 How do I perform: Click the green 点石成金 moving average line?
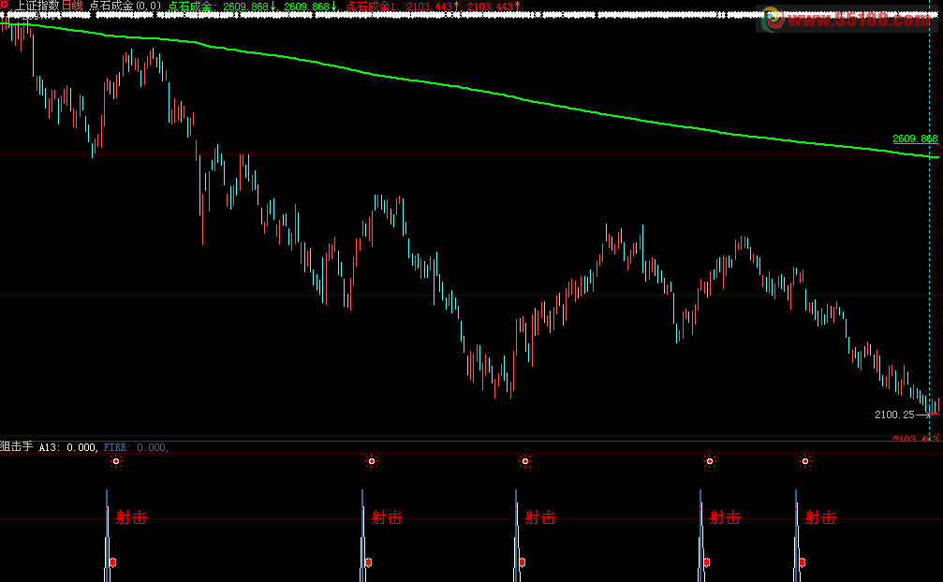[x=469, y=89]
